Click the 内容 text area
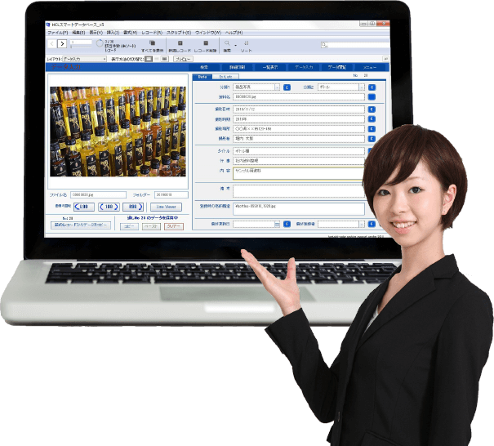 point(298,174)
